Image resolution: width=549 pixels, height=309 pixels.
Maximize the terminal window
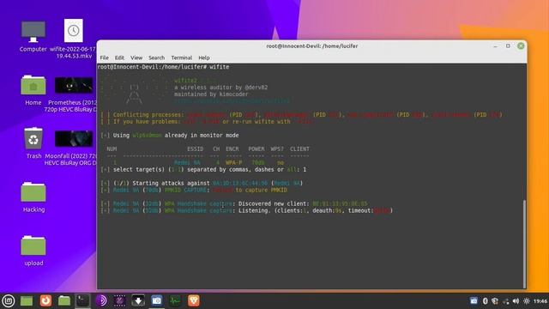point(508,45)
